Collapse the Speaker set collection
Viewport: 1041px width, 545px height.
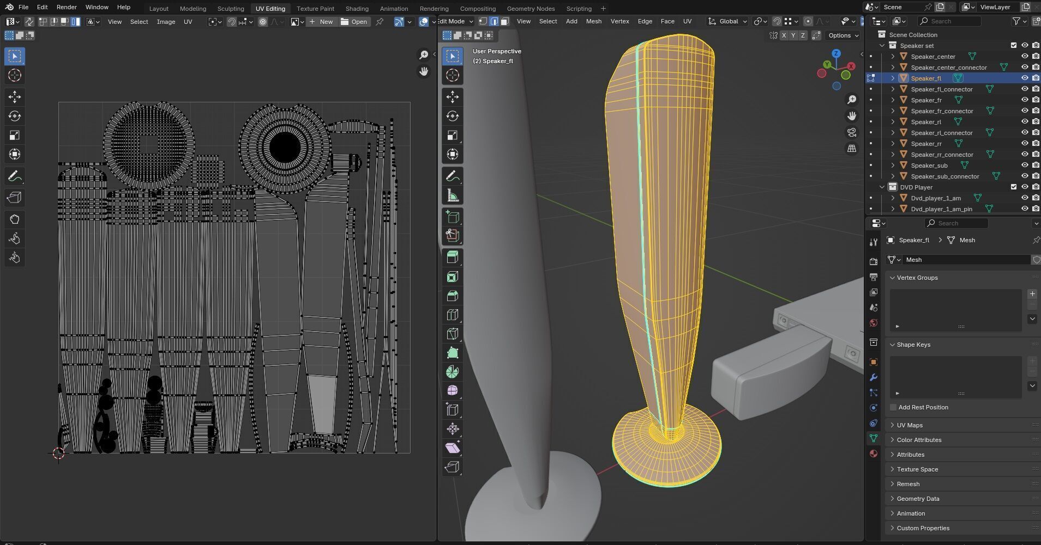point(882,46)
